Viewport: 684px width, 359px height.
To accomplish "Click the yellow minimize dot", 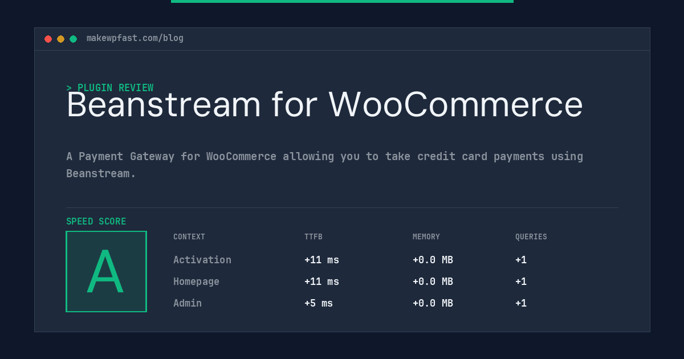I will click(x=60, y=39).
